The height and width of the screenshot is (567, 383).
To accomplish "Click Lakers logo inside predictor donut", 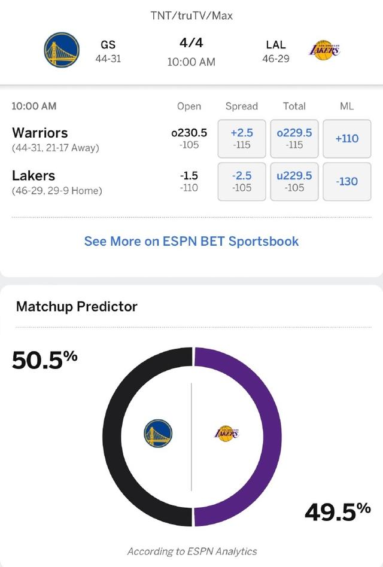I will click(226, 434).
